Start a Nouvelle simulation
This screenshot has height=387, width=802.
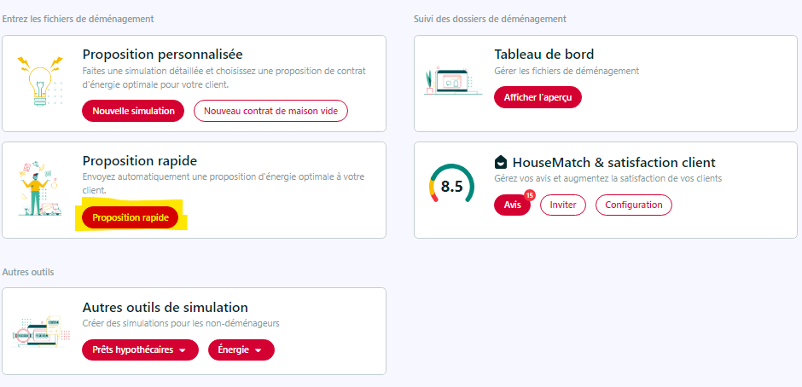coord(133,111)
